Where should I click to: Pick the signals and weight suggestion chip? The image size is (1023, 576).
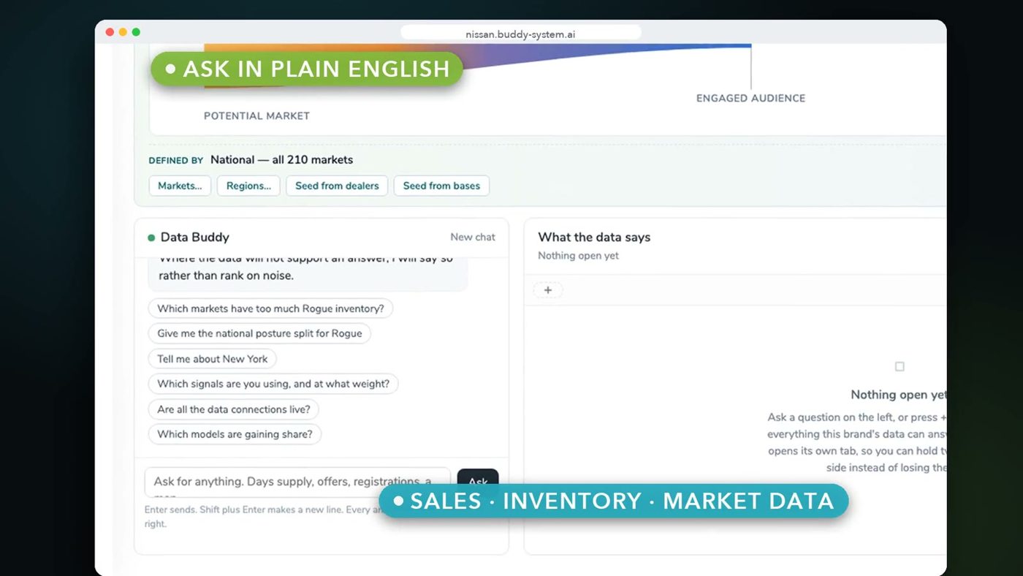pyautogui.click(x=273, y=384)
